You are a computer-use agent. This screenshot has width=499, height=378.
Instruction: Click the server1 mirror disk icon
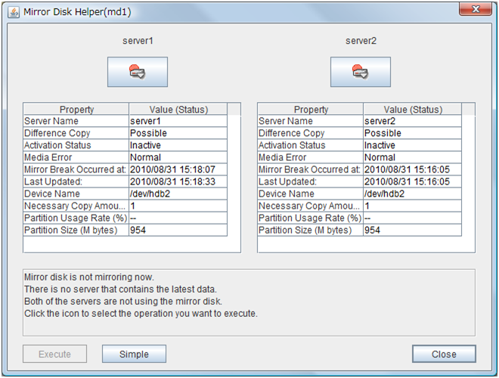tap(137, 72)
